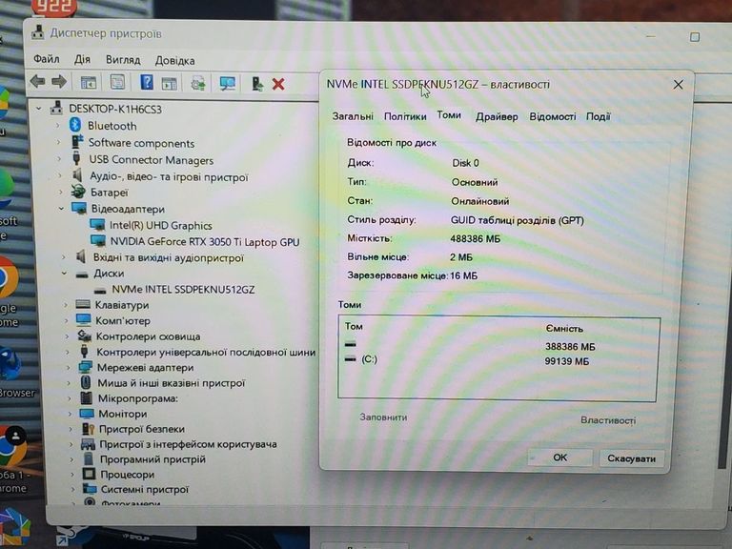Expand the Клавіатури tree node
The width and height of the screenshot is (732, 549).
[x=66, y=305]
